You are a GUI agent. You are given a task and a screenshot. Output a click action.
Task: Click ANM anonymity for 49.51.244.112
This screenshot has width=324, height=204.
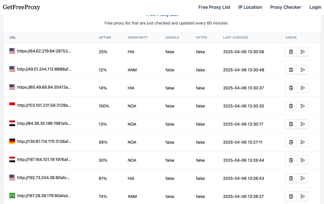click(132, 70)
